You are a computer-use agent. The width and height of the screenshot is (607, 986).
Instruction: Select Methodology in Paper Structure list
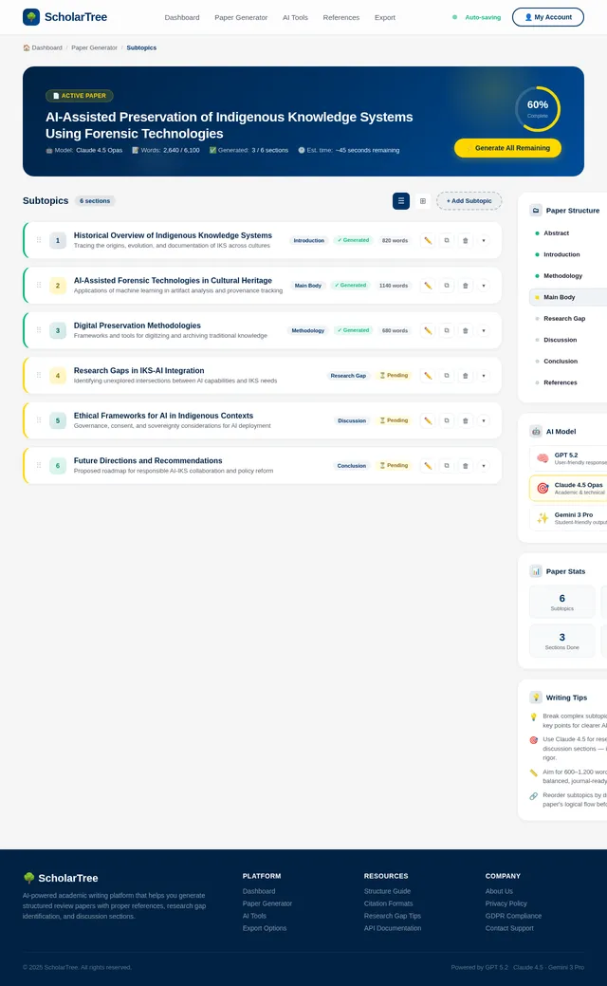tap(563, 276)
